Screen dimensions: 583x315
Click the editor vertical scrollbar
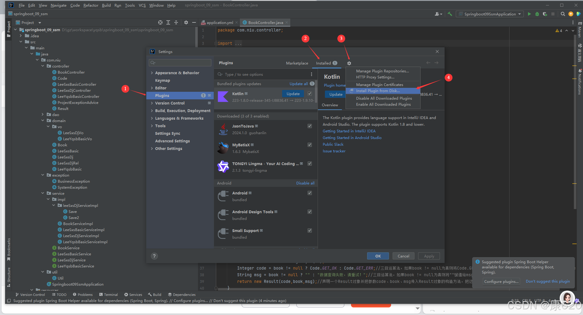click(x=575, y=121)
